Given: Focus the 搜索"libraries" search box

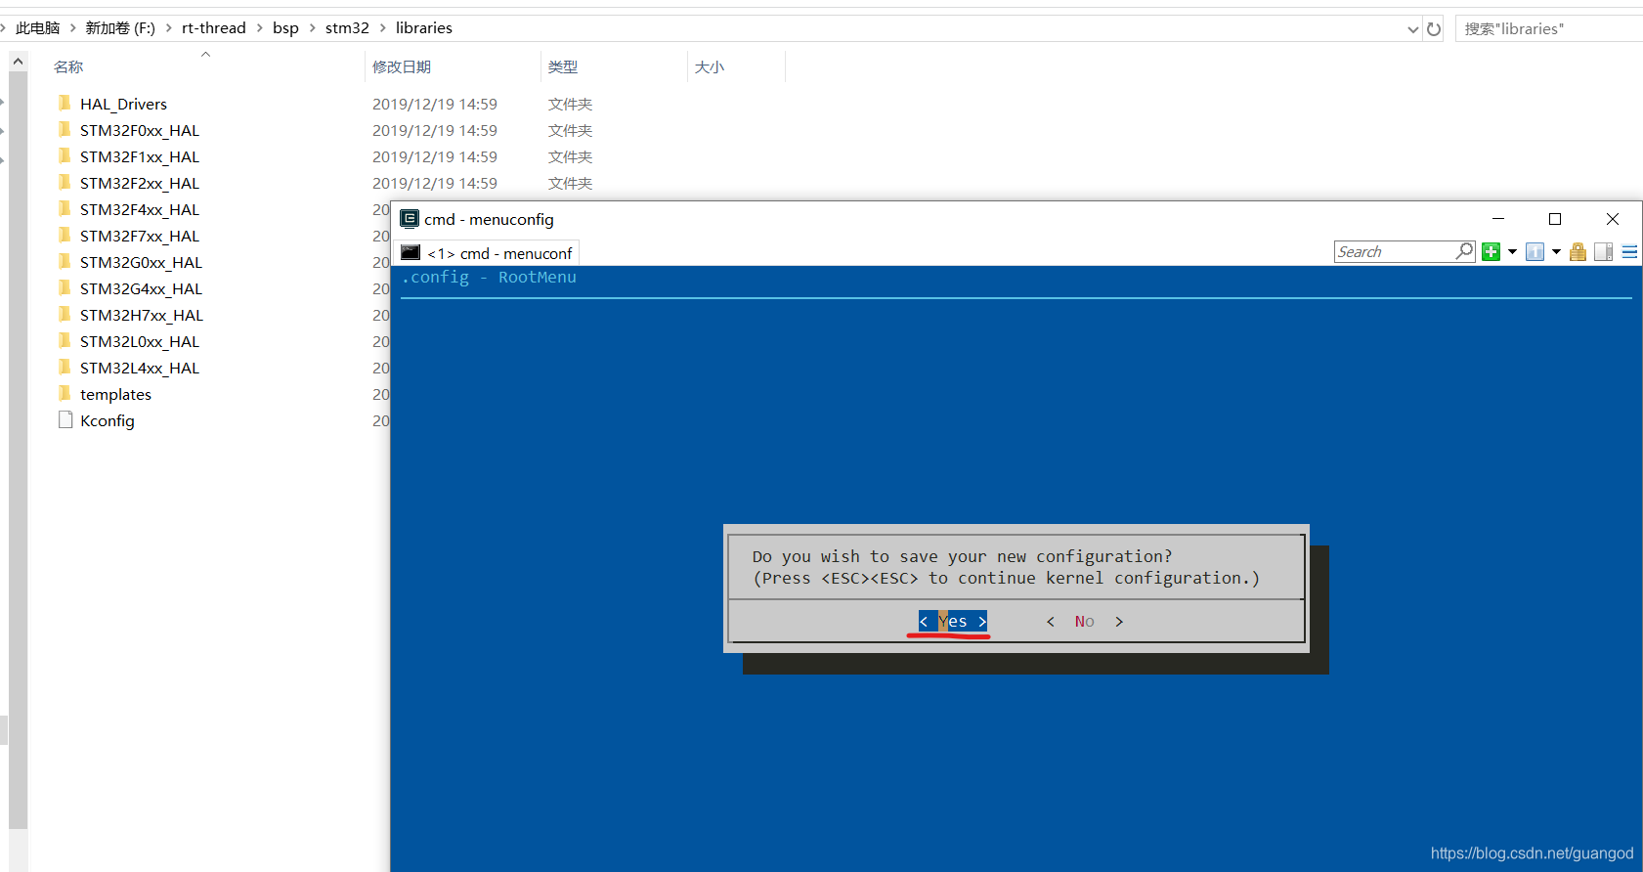Looking at the screenshot, I should pos(1548,28).
